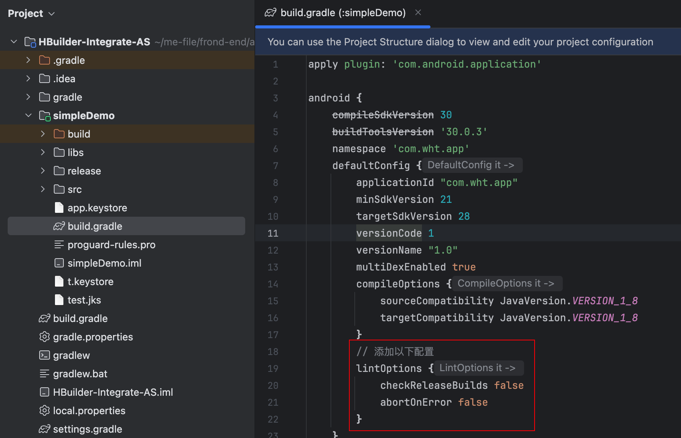Click the DefaultConfig inlay hint
Viewport: 681px width, 438px height.
pos(472,165)
